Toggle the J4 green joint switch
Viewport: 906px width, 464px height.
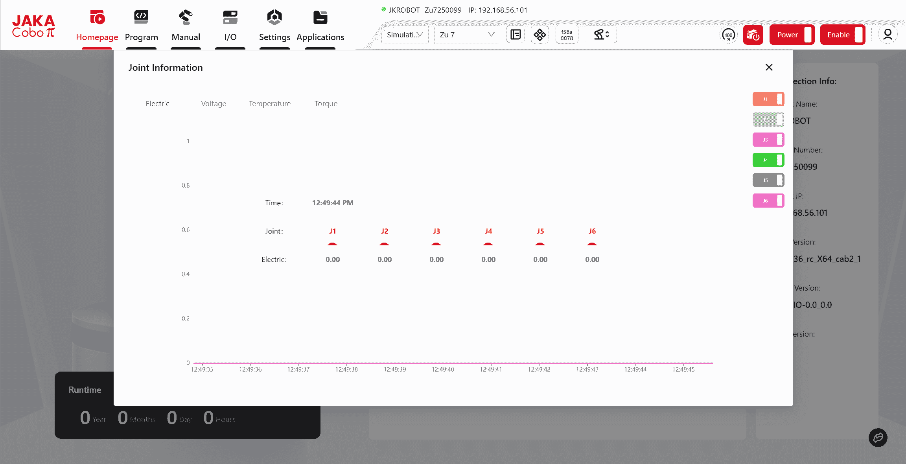coord(768,160)
